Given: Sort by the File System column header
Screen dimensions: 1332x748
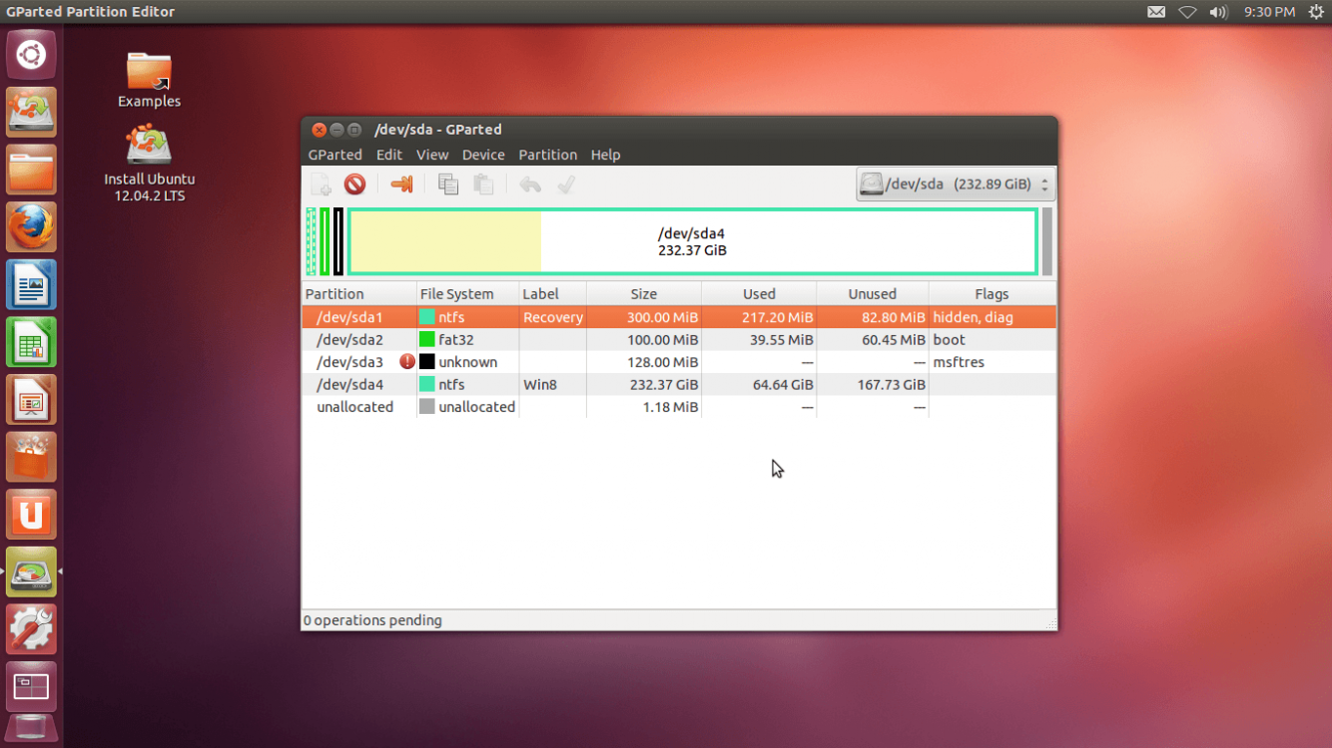Looking at the screenshot, I should (x=456, y=294).
